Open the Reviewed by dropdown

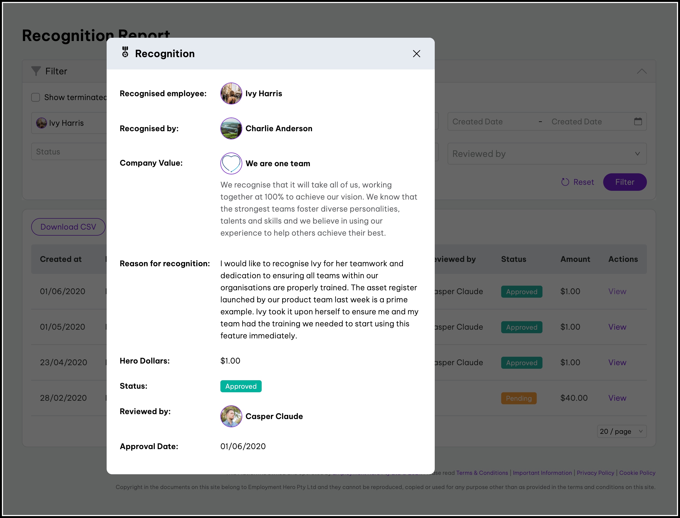[547, 154]
